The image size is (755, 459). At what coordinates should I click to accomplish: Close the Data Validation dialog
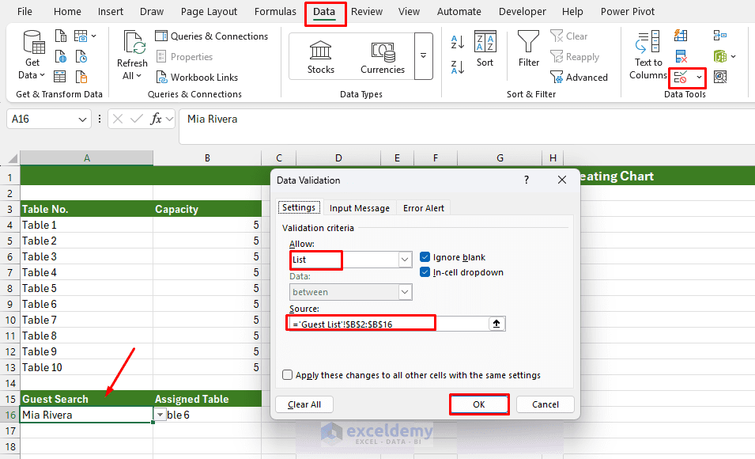click(561, 180)
